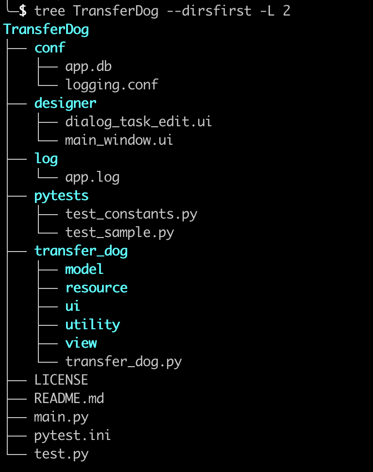The image size is (373, 472).
Task: Select the log directory entry
Action: pos(46,159)
